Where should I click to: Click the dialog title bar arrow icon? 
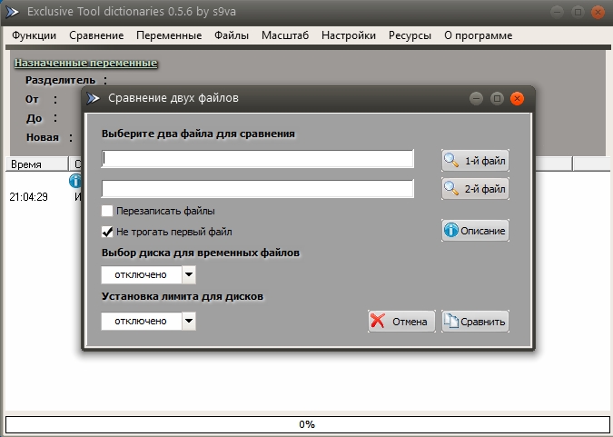(x=94, y=98)
